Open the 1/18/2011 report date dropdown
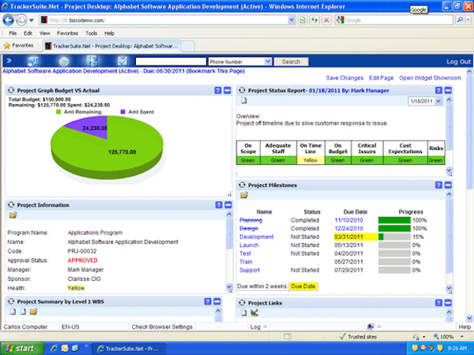This screenshot has width=474, height=355. pos(438,101)
